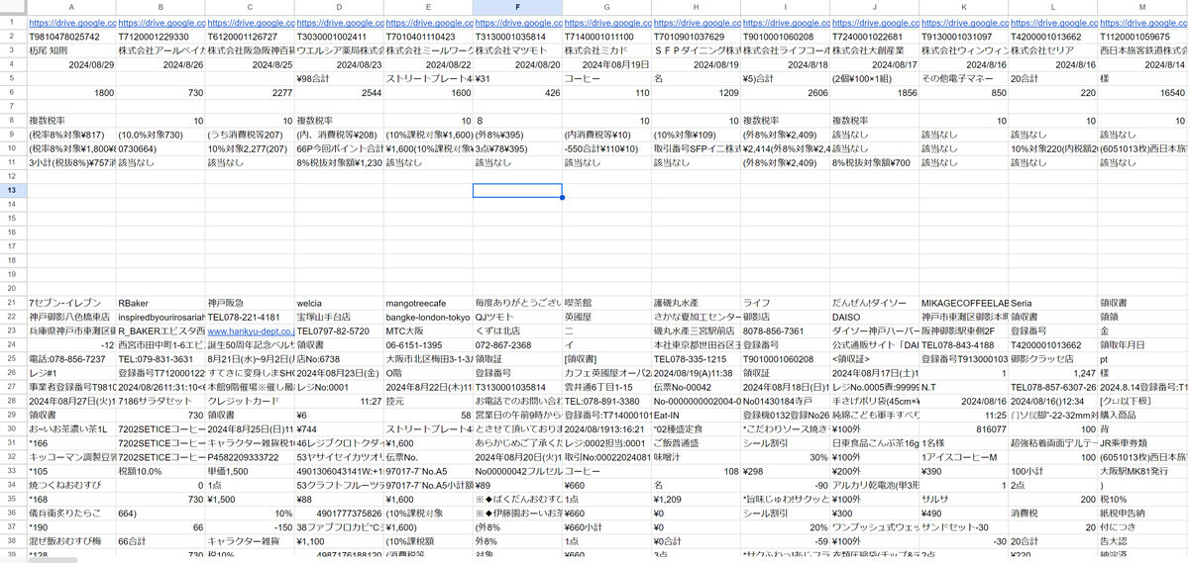The width and height of the screenshot is (1189, 563).
Task: Select phone cell 06-6151-1395
Action: [x=428, y=343]
